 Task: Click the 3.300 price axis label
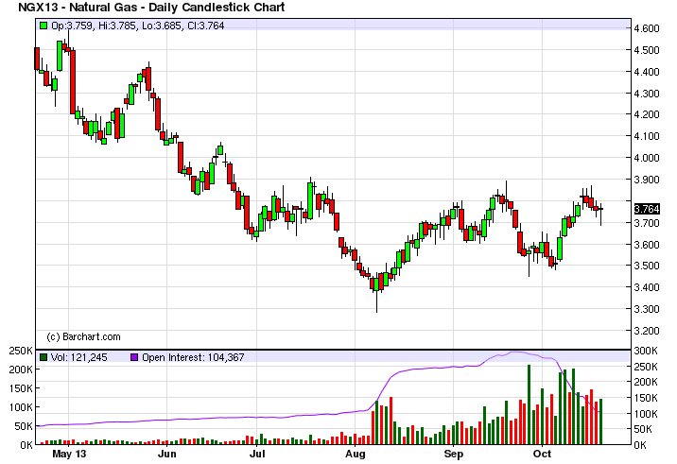tap(647, 309)
